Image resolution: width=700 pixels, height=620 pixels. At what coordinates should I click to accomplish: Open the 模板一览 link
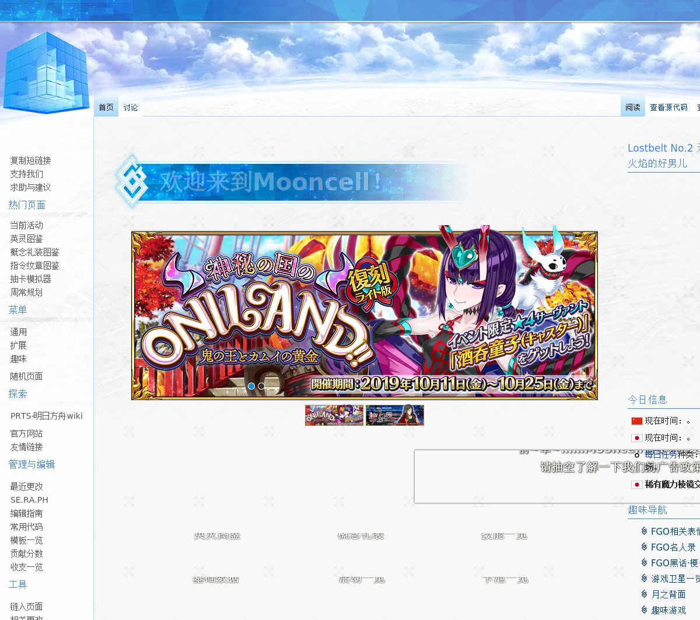(x=26, y=540)
